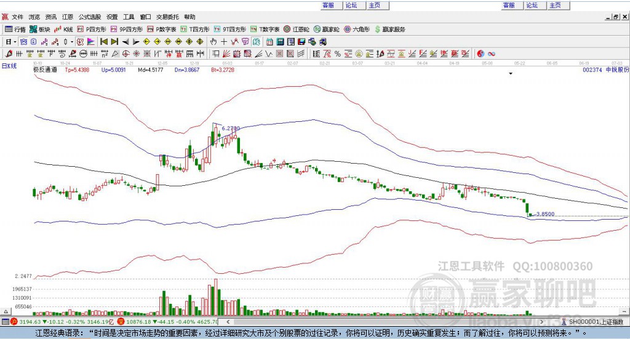Click the 6.2700 high price label
The width and height of the screenshot is (630, 339).
231,129
